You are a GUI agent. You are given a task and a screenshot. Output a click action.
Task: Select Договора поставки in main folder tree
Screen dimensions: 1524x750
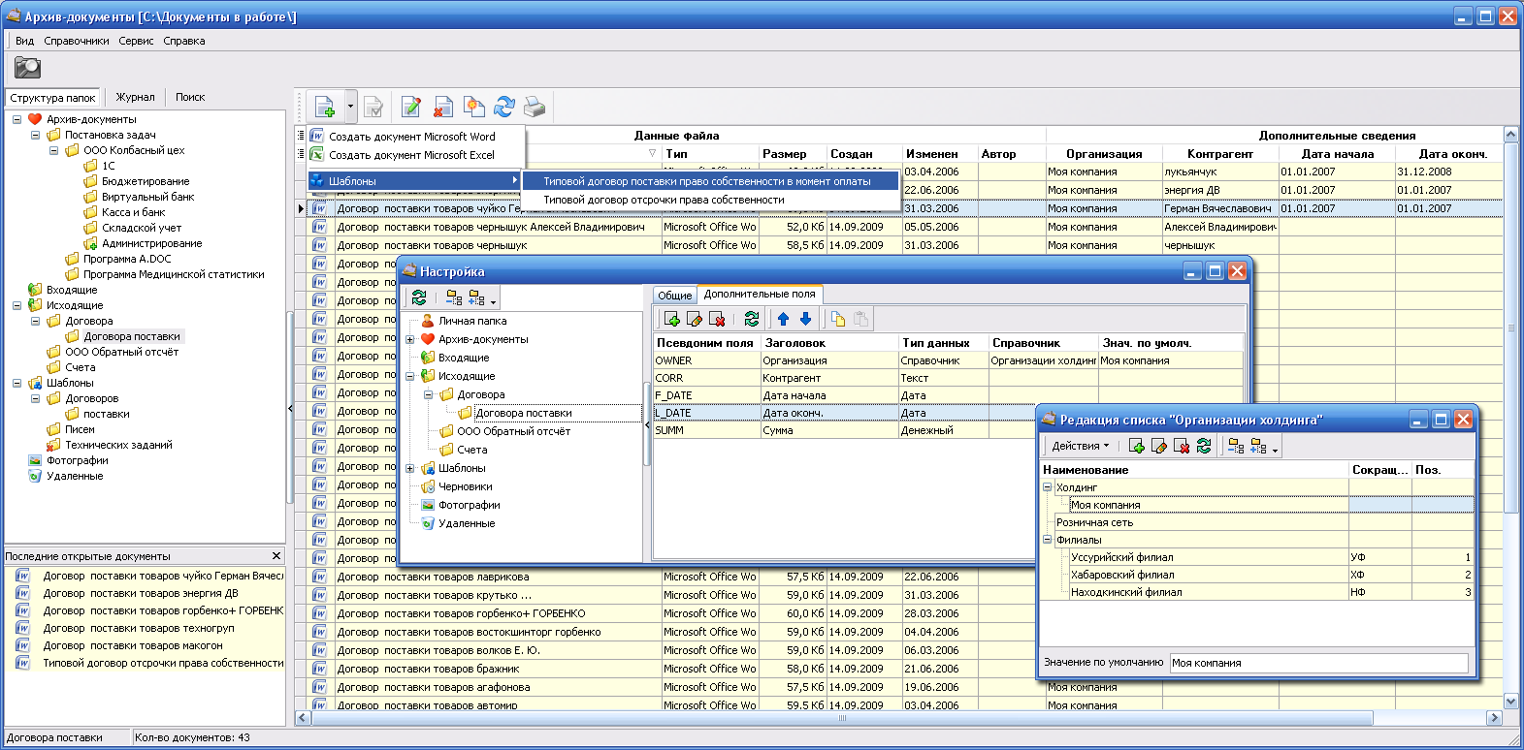pyautogui.click(x=132, y=336)
